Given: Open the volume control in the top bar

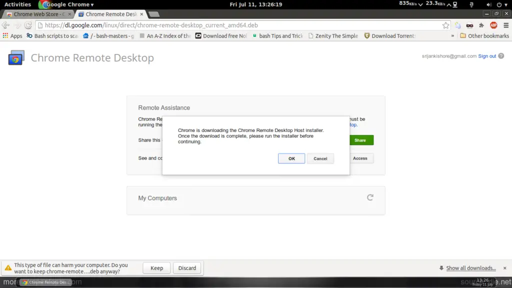Looking at the screenshot, I should (x=488, y=4).
